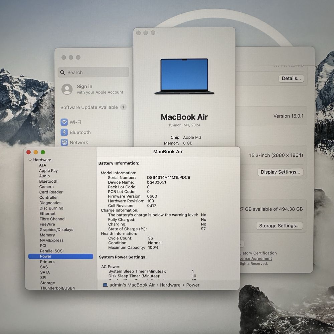Open the License Agreement link
The height and width of the screenshot is (334, 334).
[256, 259]
